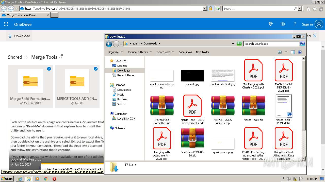
Task: Uncheck MERGE TOOLS ADD-IN folder selection
Action: [x=96, y=69]
